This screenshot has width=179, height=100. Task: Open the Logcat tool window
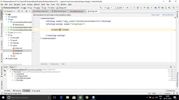36,91
